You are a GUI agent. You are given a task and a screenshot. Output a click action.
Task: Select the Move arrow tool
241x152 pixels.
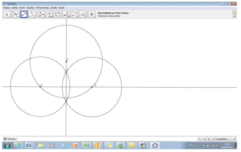(7, 14)
